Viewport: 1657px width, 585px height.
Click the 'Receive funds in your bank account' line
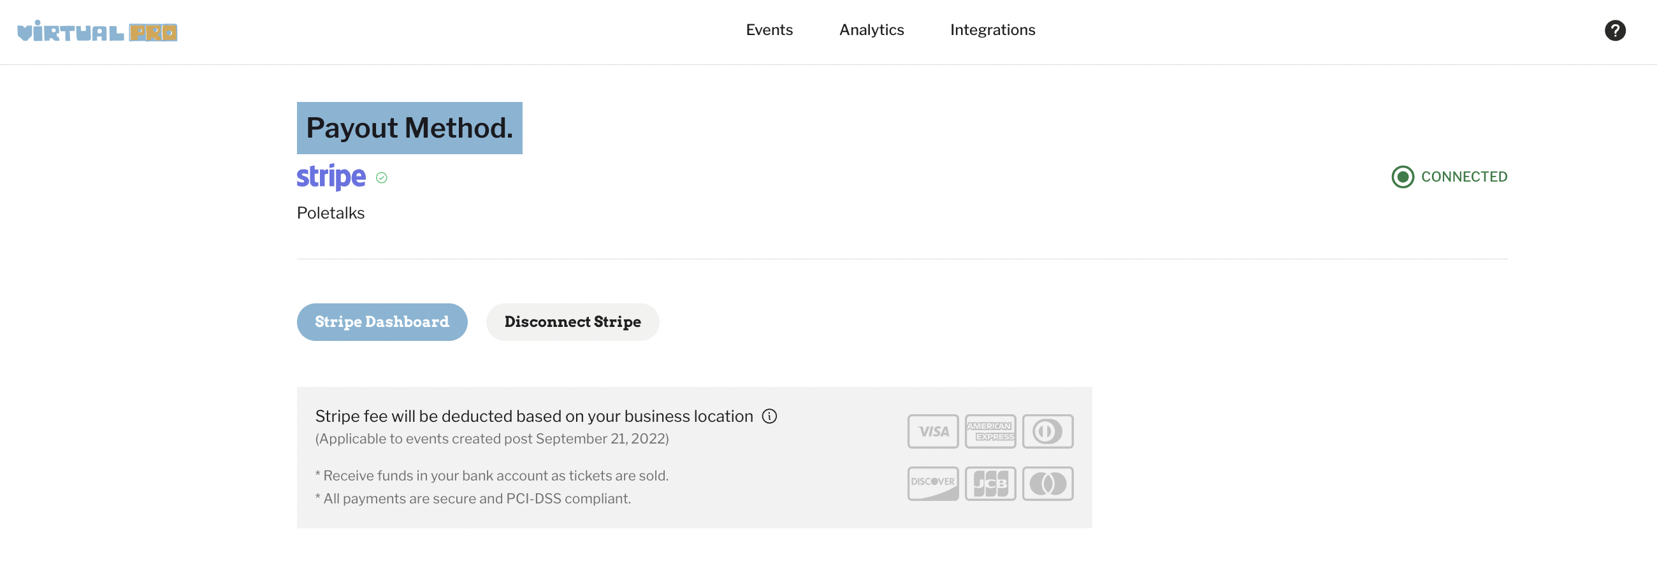(491, 476)
